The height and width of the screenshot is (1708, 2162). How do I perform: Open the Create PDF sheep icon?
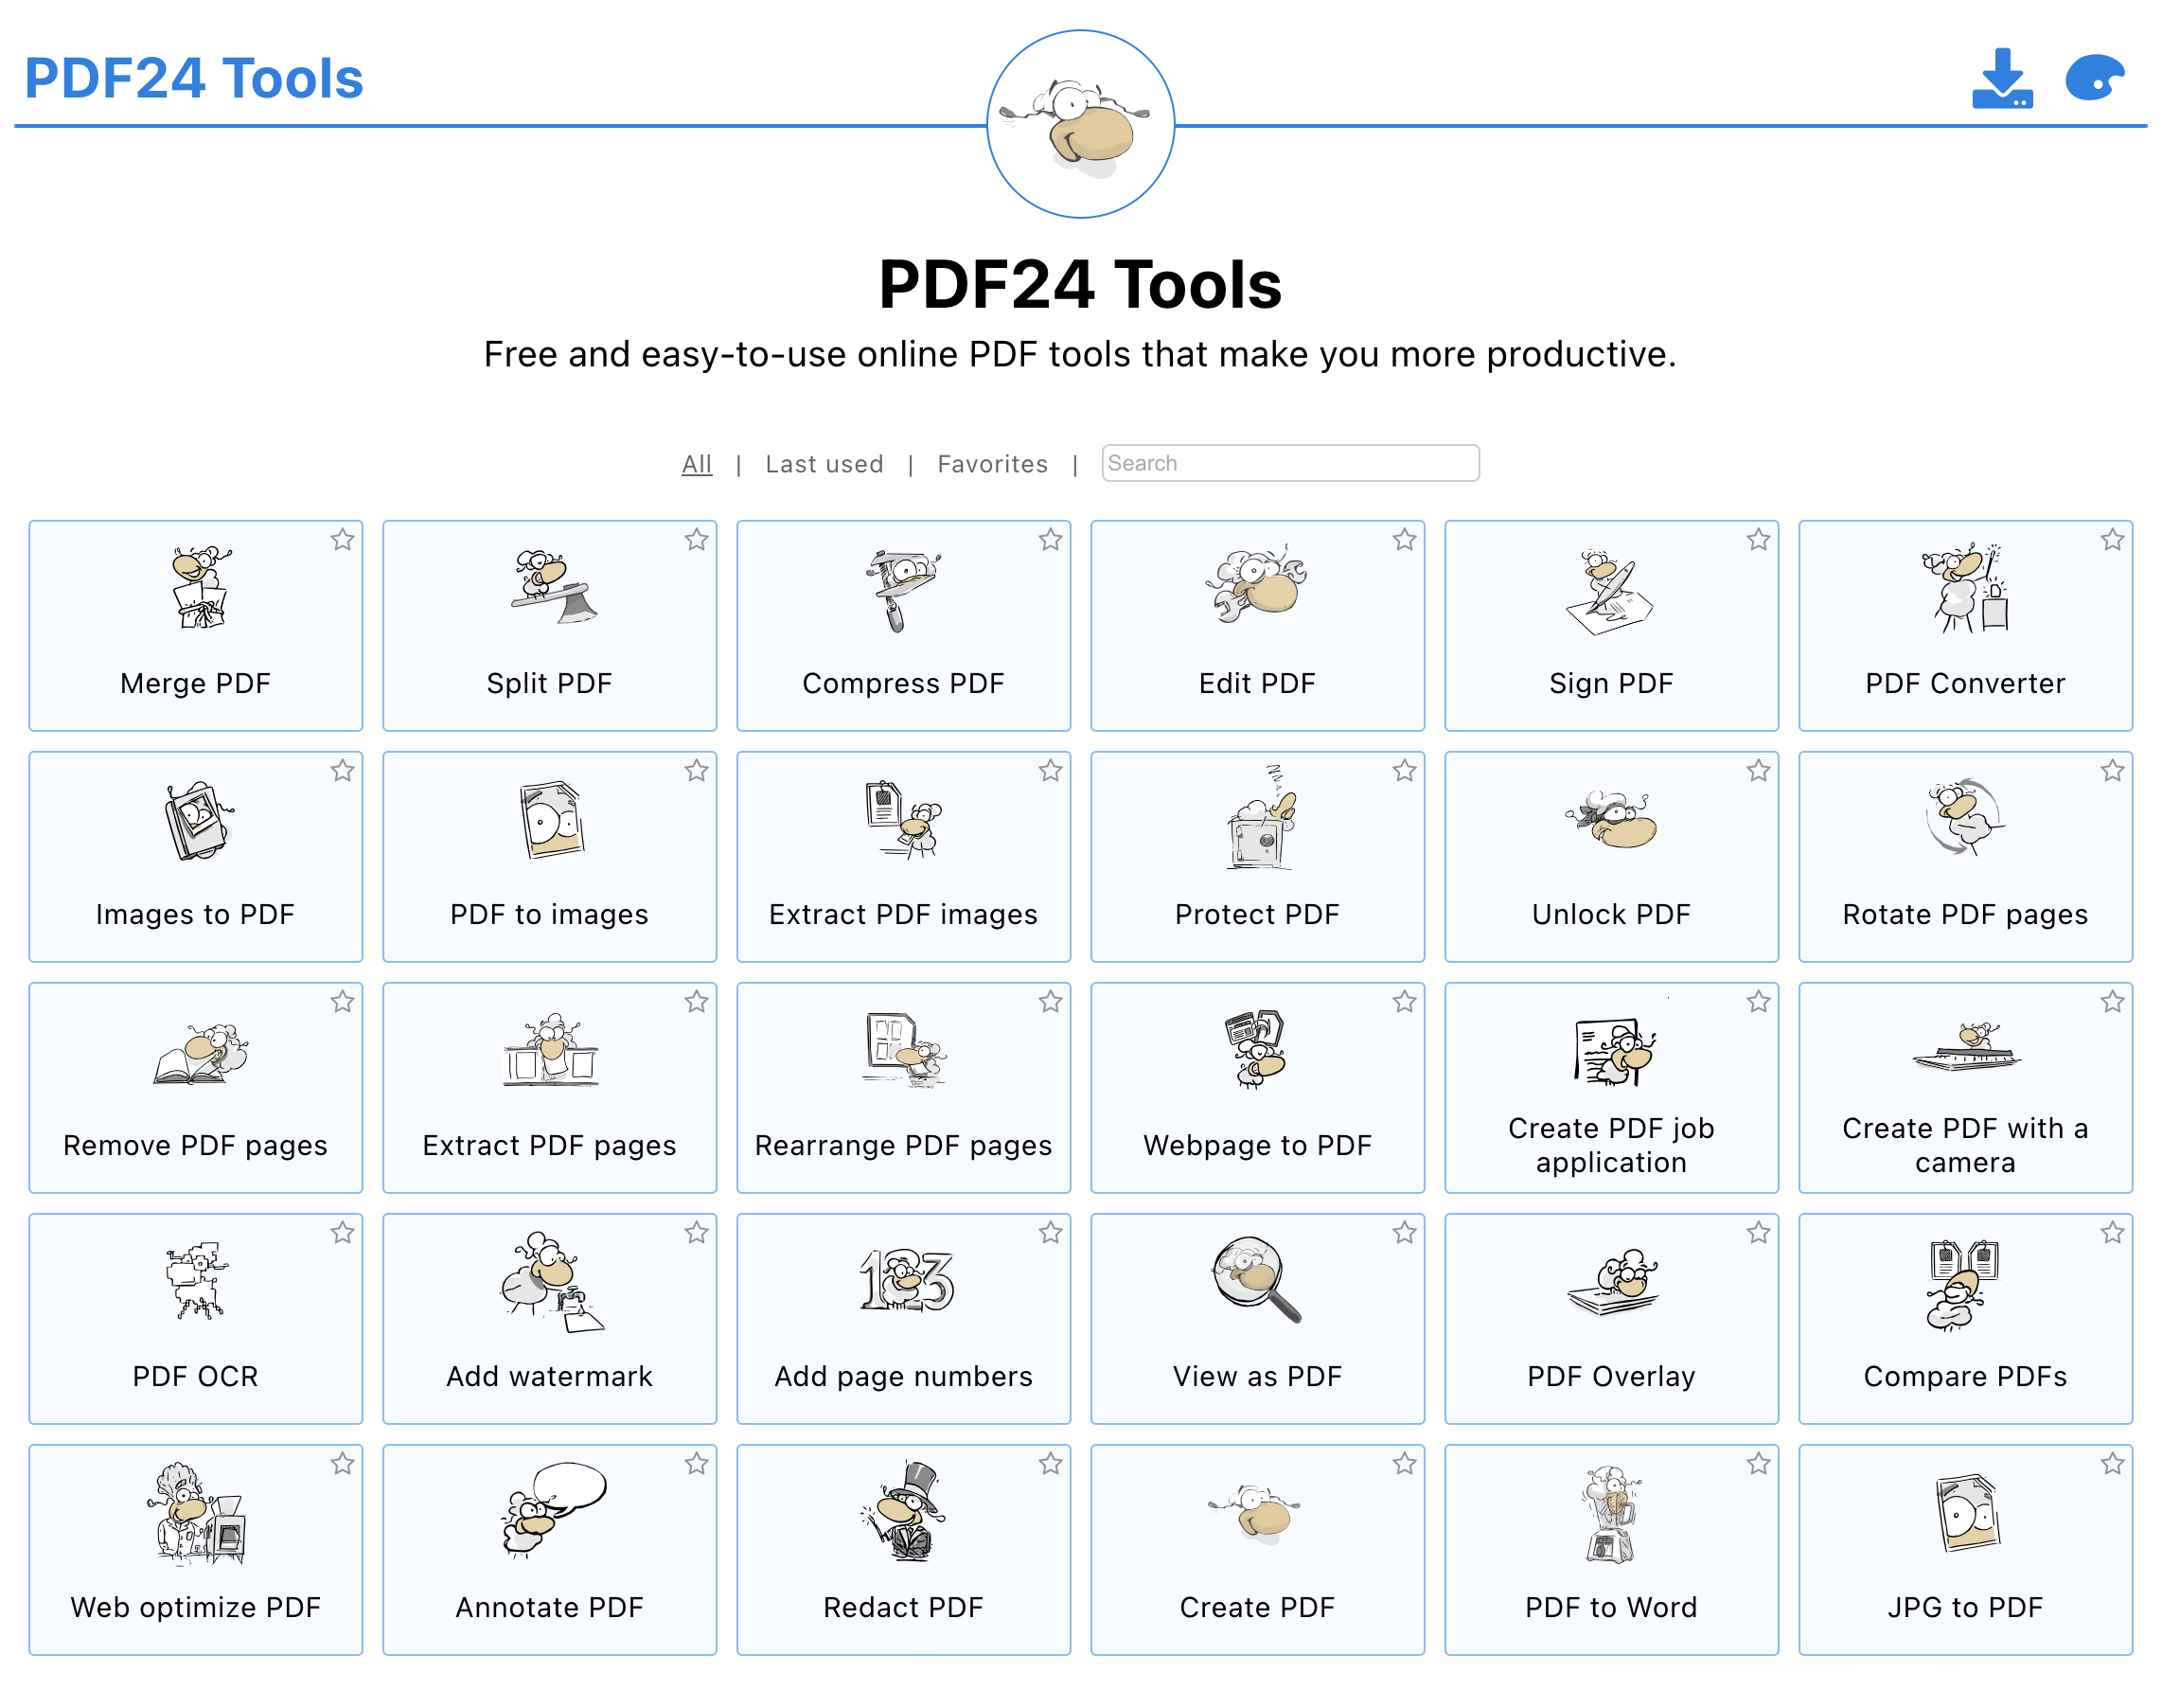click(x=1254, y=1513)
